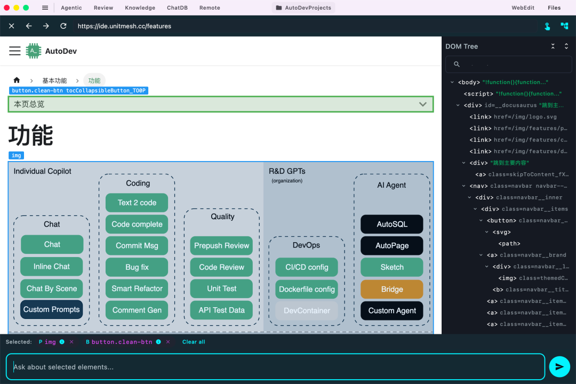The image size is (576, 384).
Task: Click the features diagram image
Action: [221, 247]
